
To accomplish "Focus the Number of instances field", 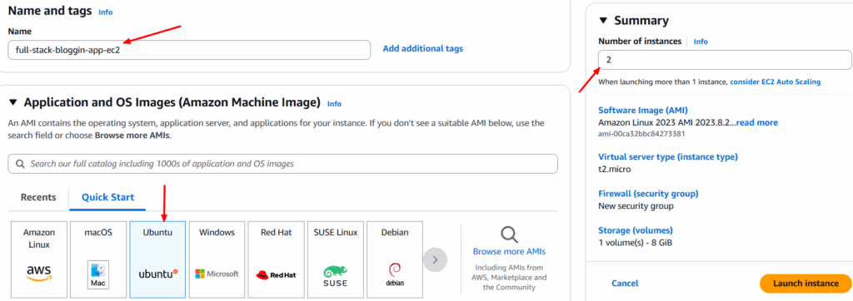I will tap(725, 60).
